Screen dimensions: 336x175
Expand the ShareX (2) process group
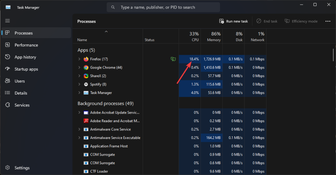79,76
